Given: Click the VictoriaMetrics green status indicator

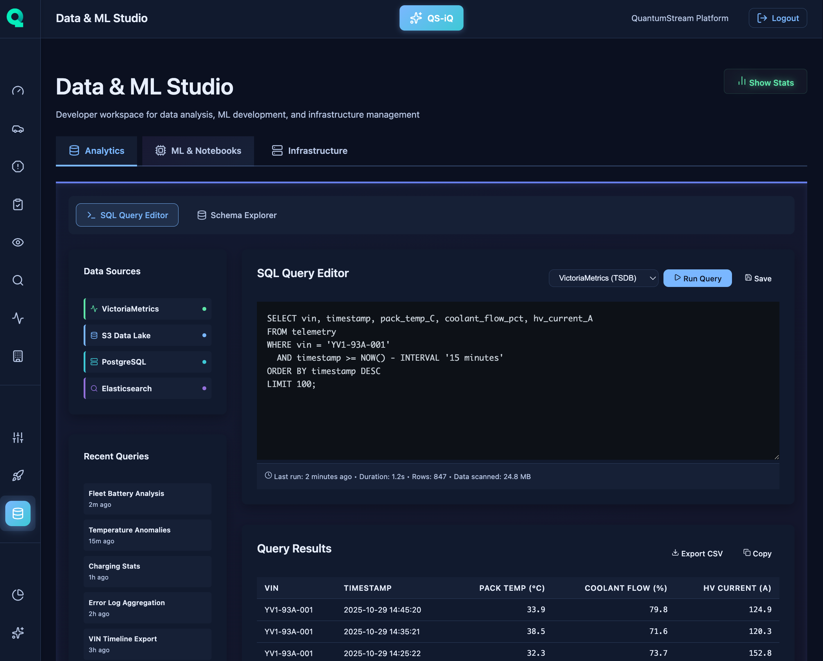Looking at the screenshot, I should pyautogui.click(x=205, y=309).
